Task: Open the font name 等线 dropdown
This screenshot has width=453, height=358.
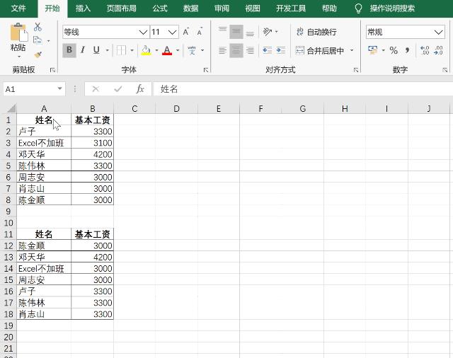Action: pyautogui.click(x=143, y=32)
